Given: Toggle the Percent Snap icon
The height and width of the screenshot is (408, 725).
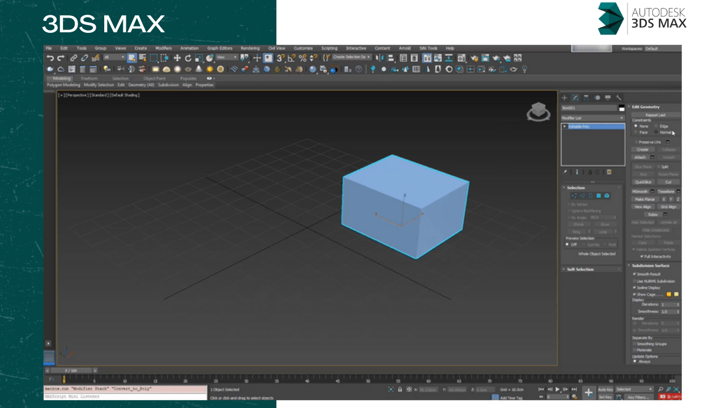Looking at the screenshot, I should tap(302, 58).
